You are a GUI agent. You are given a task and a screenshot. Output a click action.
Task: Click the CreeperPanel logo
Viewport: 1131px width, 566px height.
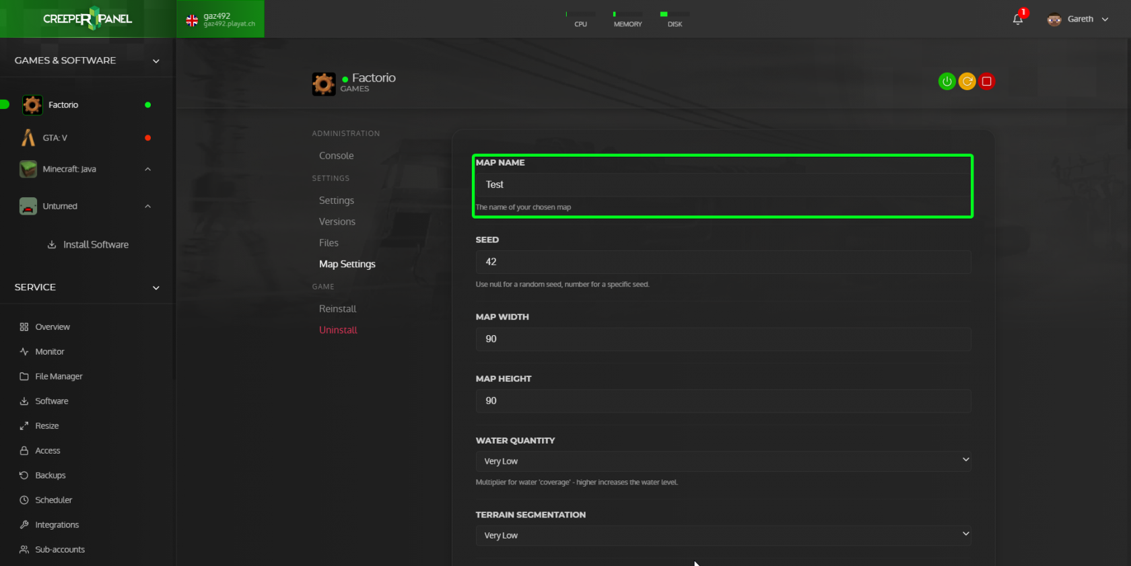click(x=88, y=18)
